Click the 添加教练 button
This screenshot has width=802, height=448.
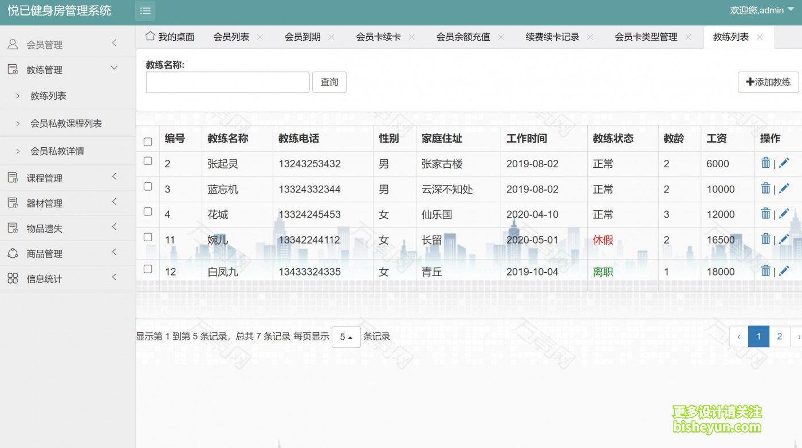coord(768,82)
